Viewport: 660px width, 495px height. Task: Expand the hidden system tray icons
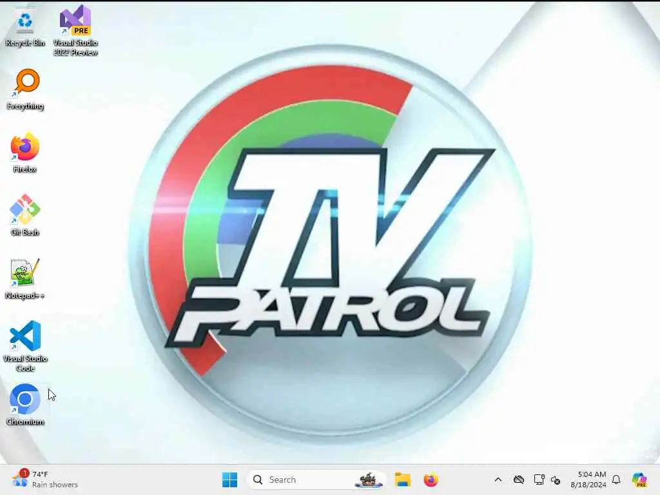tap(498, 480)
